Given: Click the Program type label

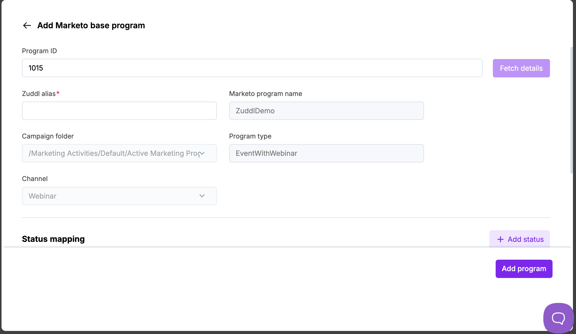Looking at the screenshot, I should [250, 136].
